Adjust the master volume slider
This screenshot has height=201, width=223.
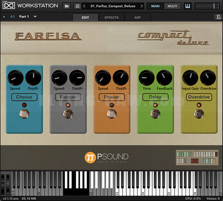pyautogui.click(x=207, y=6)
